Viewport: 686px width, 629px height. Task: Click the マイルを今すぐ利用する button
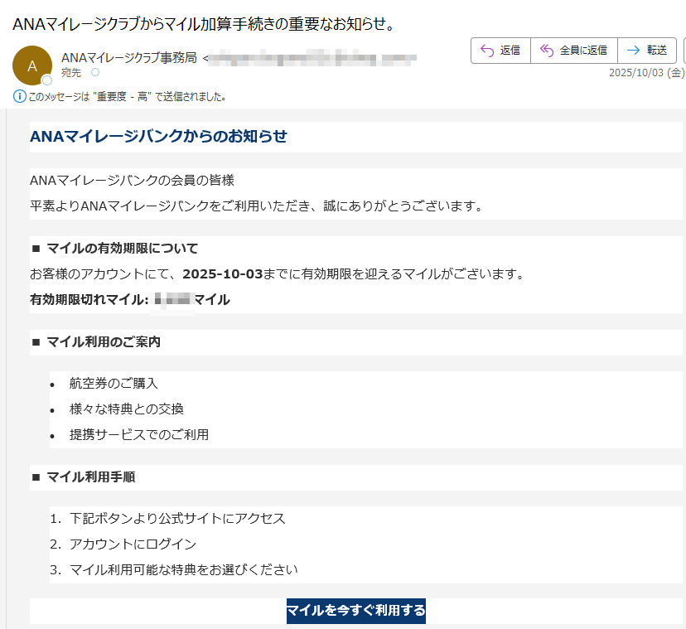[x=355, y=611]
